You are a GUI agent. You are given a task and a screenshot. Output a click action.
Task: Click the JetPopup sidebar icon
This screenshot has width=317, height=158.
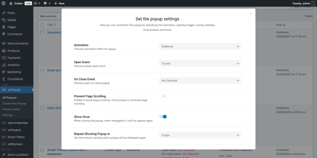click(x=4, y=90)
